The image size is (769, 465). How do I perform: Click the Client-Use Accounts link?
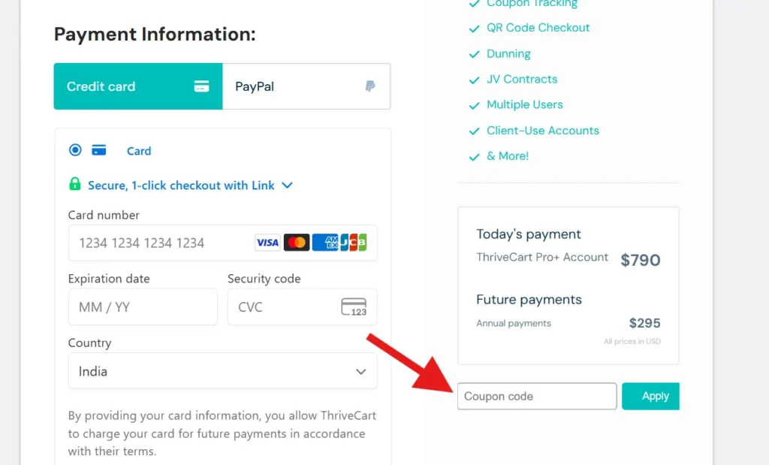click(x=542, y=130)
